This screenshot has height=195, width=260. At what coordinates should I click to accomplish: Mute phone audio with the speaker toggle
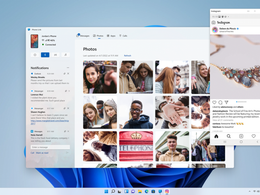click(x=55, y=55)
